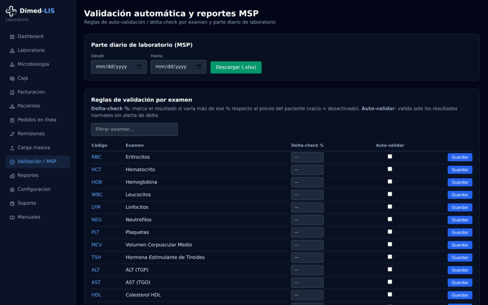Click Guardar for Neutrofilos row
Screen dimensions: 488x305
[x=460, y=220]
